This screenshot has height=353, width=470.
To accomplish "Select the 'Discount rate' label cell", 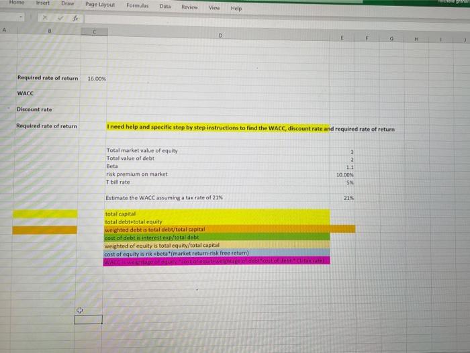I will pyautogui.click(x=48, y=109).
